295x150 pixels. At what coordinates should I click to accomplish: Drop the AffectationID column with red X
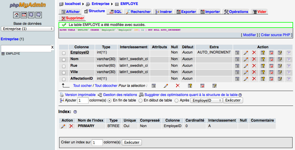(x=254, y=79)
